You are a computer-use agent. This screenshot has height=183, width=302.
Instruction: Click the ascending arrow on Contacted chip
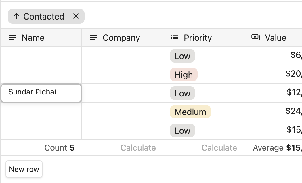click(16, 16)
